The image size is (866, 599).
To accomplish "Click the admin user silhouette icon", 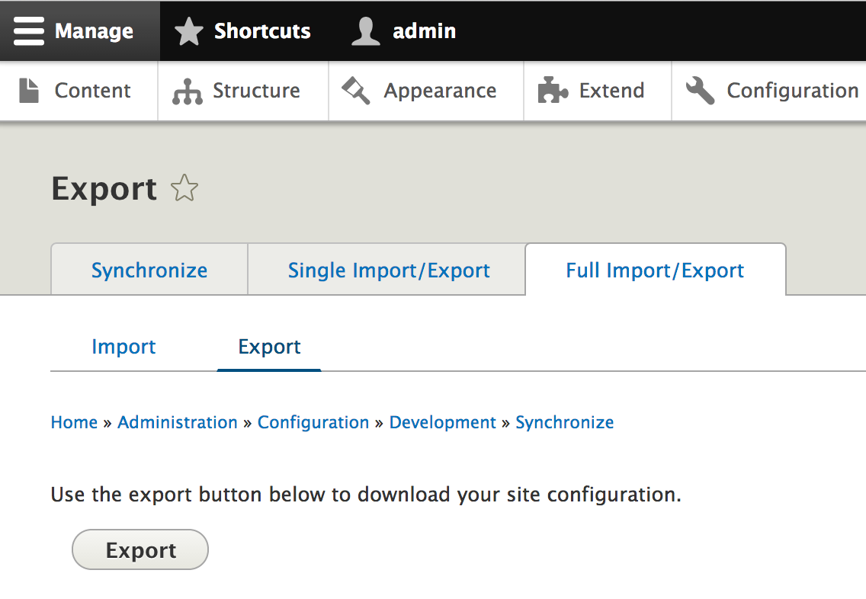I will 366,31.
